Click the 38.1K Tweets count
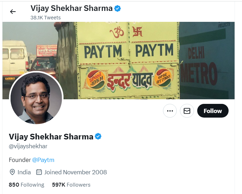This screenshot has width=242, height=194. 46,17
